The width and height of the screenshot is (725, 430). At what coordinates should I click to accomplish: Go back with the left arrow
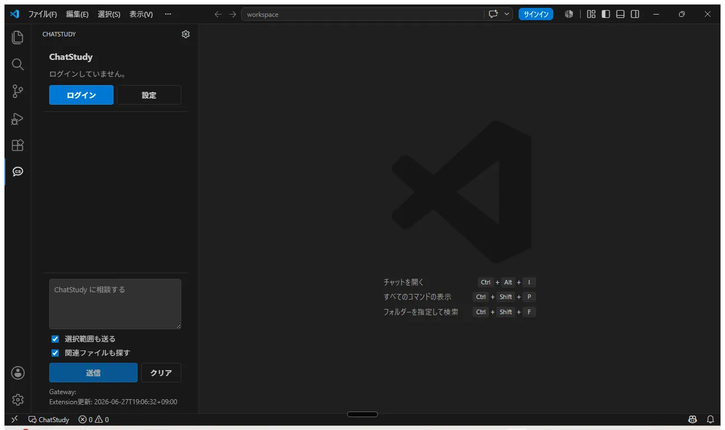coord(218,15)
